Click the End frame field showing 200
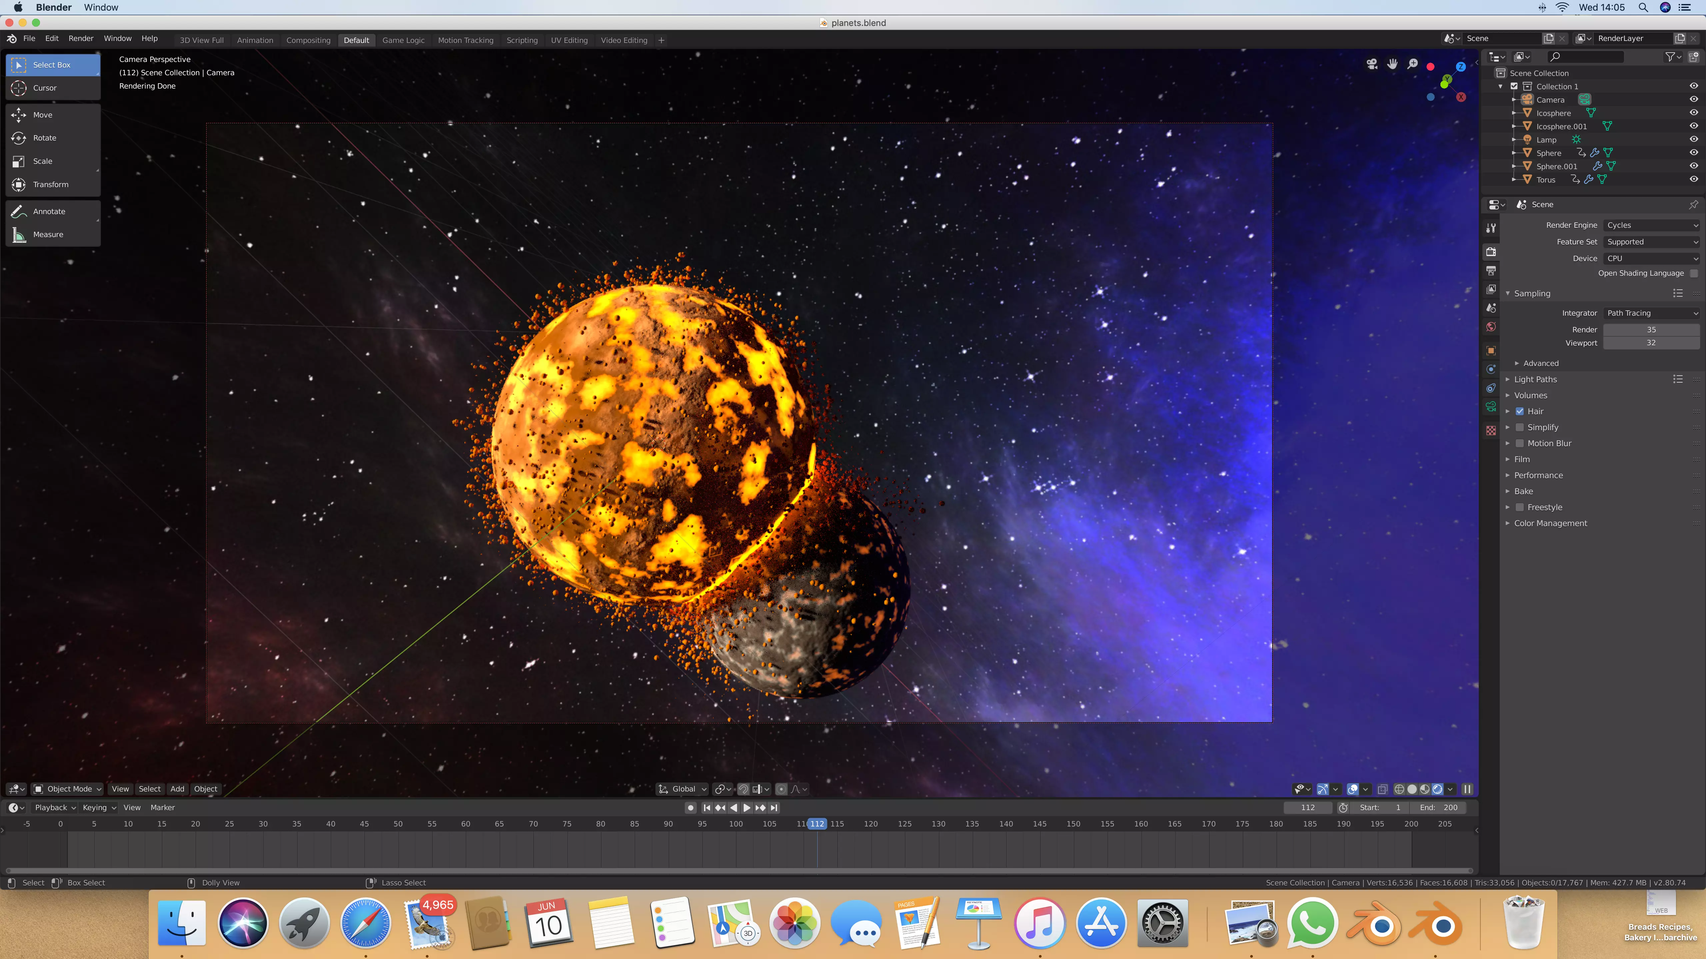Screen dimensions: 1706x959 tap(1438, 808)
